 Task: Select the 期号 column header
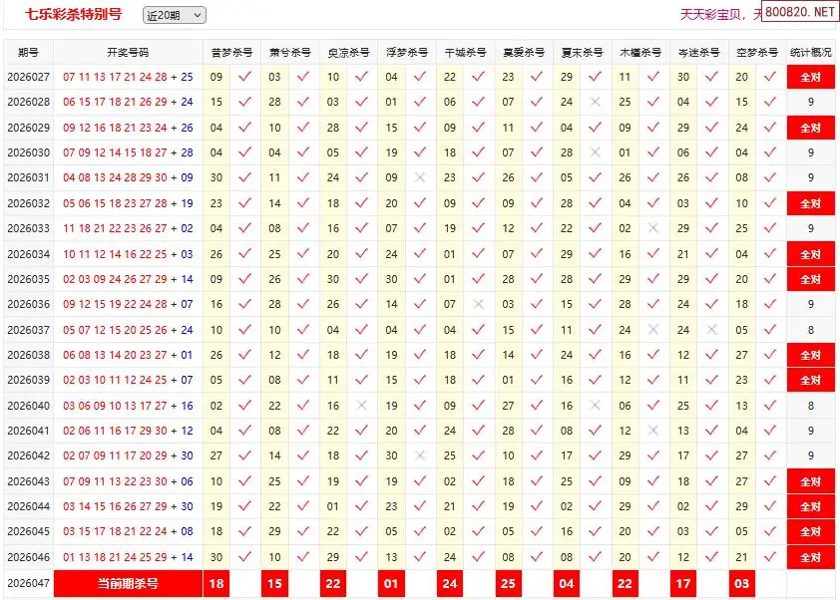click(x=28, y=52)
